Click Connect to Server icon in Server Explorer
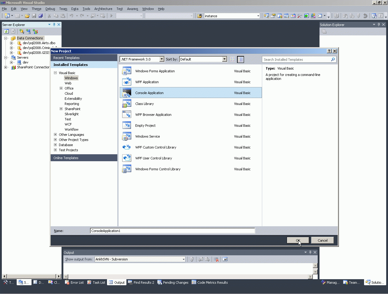The image size is (388, 294). (28, 31)
